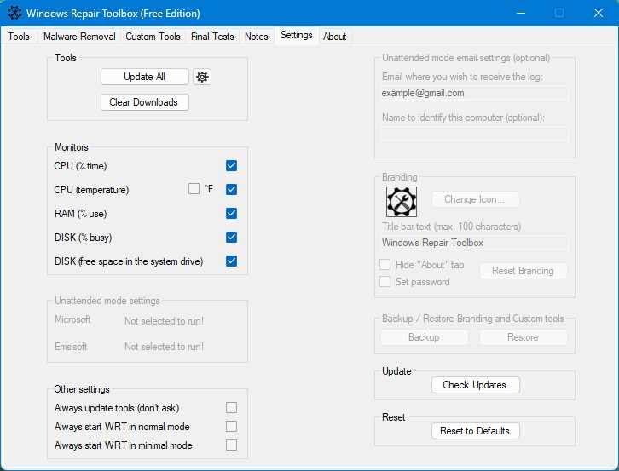
Task: Enable Always update tools (don't ask)
Action: tap(231, 407)
